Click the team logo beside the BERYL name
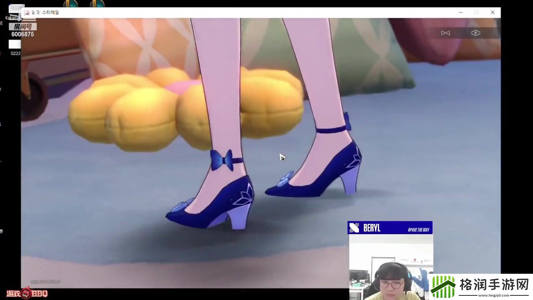 tap(354, 228)
